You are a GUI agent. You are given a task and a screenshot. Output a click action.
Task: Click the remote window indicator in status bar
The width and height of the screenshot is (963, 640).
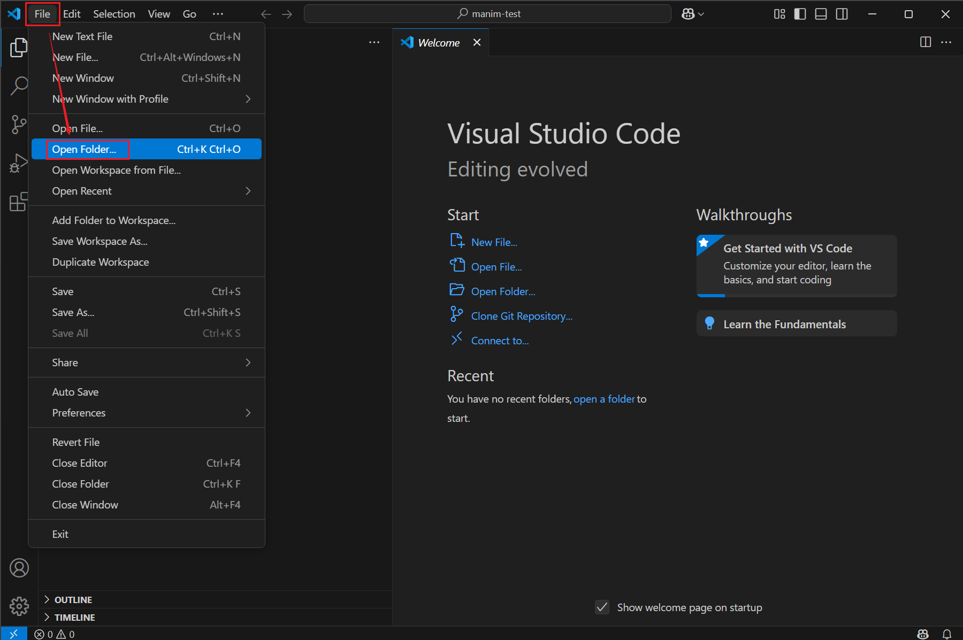click(14, 634)
